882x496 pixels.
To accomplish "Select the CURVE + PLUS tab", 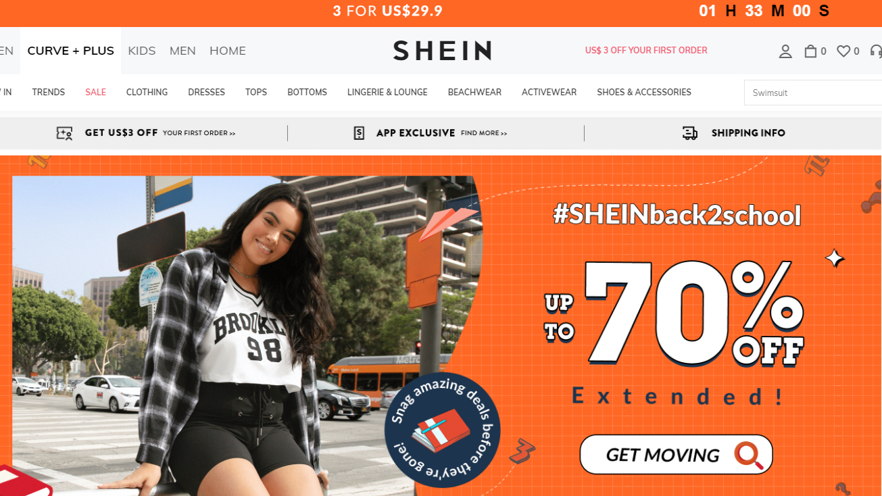I will 71,51.
